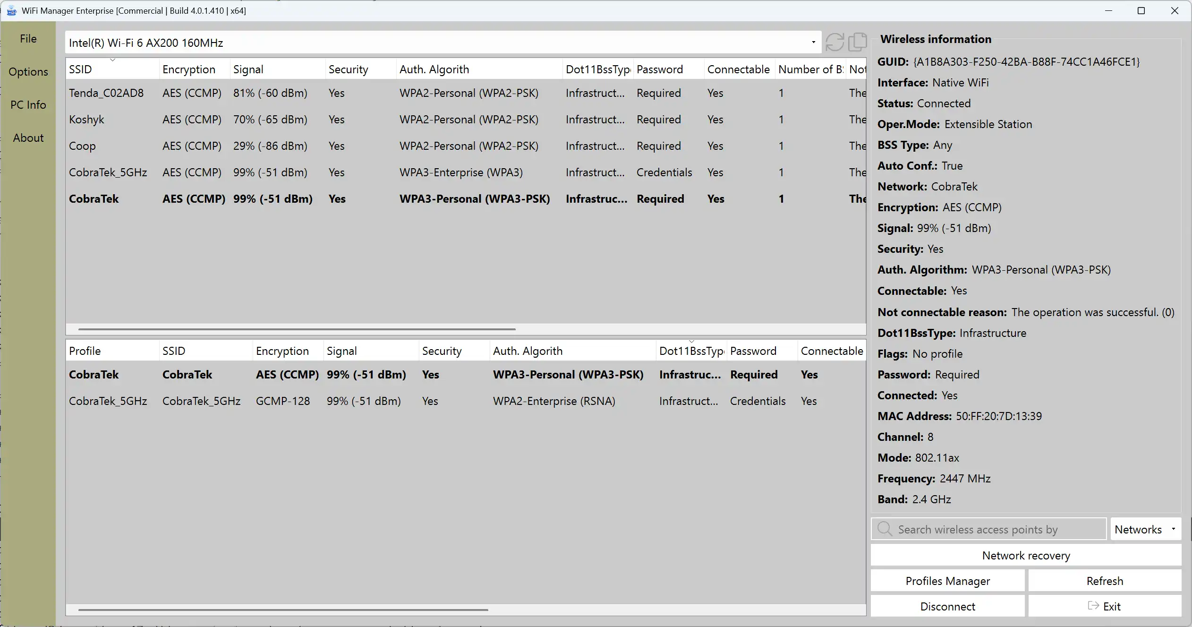The width and height of the screenshot is (1192, 627).
Task: Open the Options menu
Action: click(x=28, y=72)
